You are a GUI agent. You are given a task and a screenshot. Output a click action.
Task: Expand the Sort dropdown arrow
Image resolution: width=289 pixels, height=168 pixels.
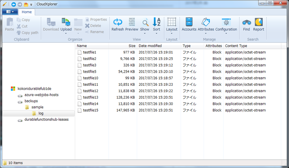click(x=156, y=34)
